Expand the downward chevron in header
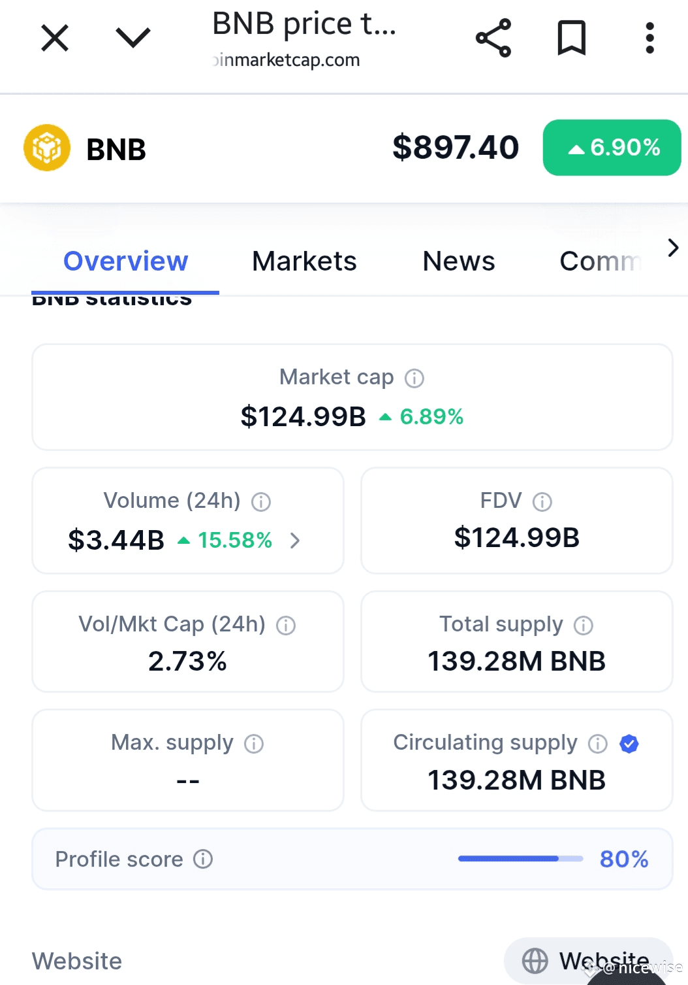The width and height of the screenshot is (688, 985). click(133, 37)
